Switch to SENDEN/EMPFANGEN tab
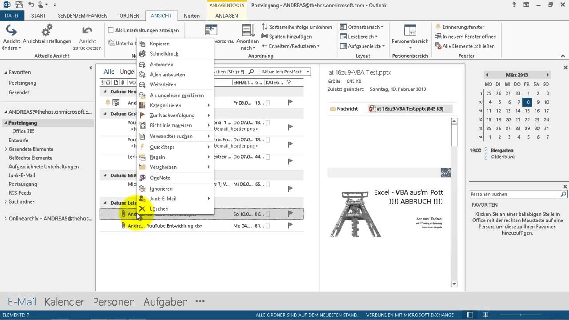 pyautogui.click(x=83, y=16)
